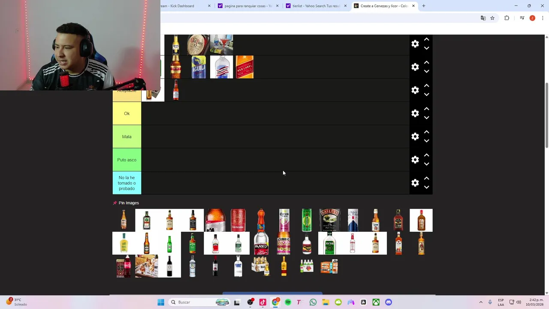Switch to 'tierlist - Yahoo Search' tab

coord(316,6)
